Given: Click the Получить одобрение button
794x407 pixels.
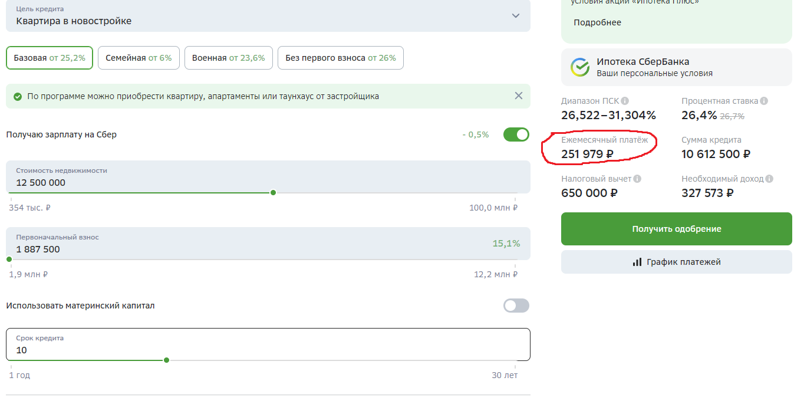Looking at the screenshot, I should 677,229.
